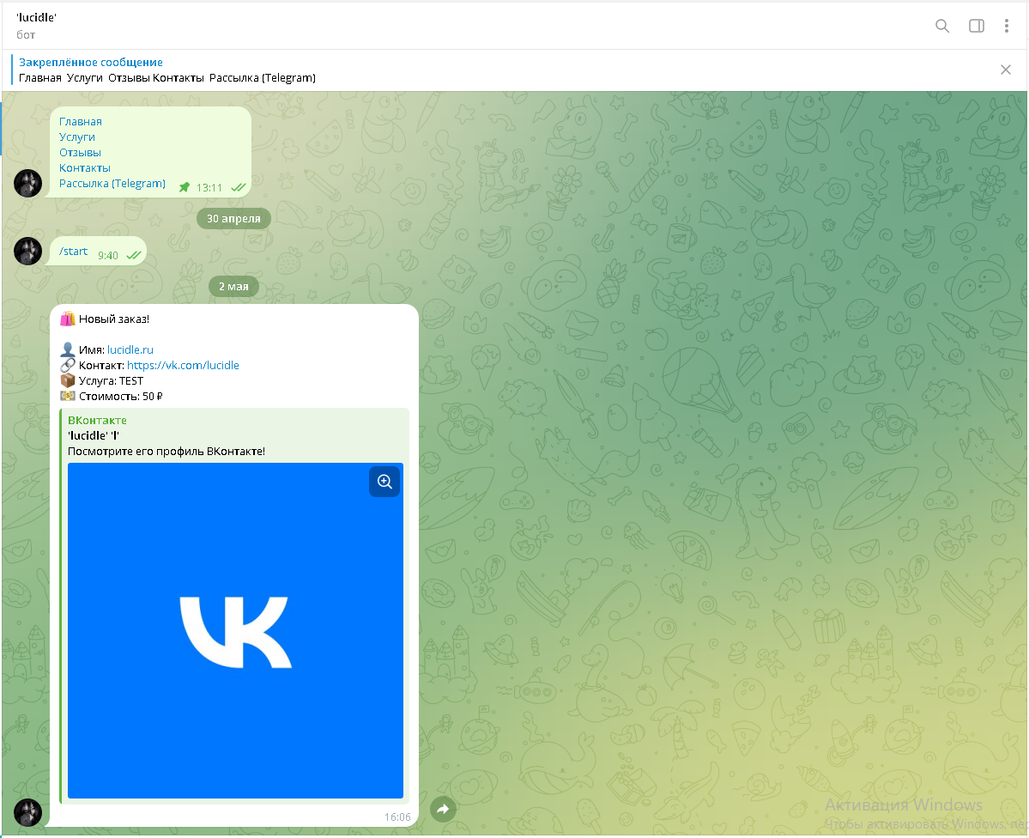The width and height of the screenshot is (1029, 838).
Task: Click the 'Контакты' link in message
Action: coord(85,168)
